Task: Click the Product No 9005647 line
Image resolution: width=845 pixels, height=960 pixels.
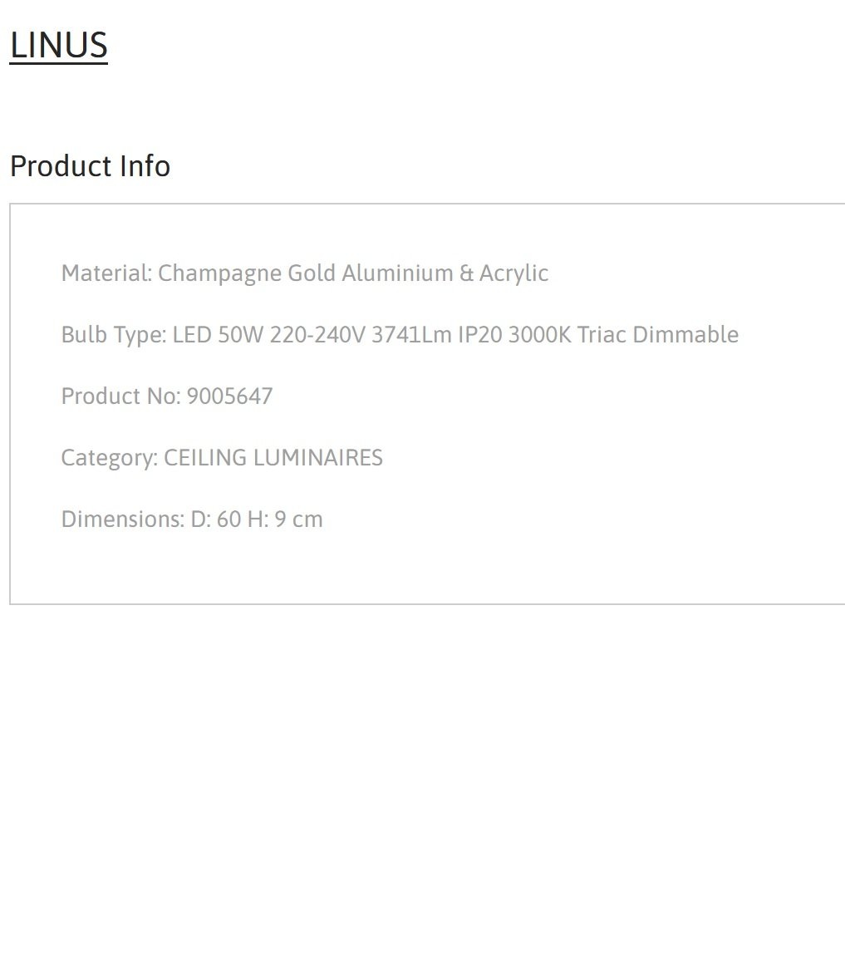Action: (167, 396)
